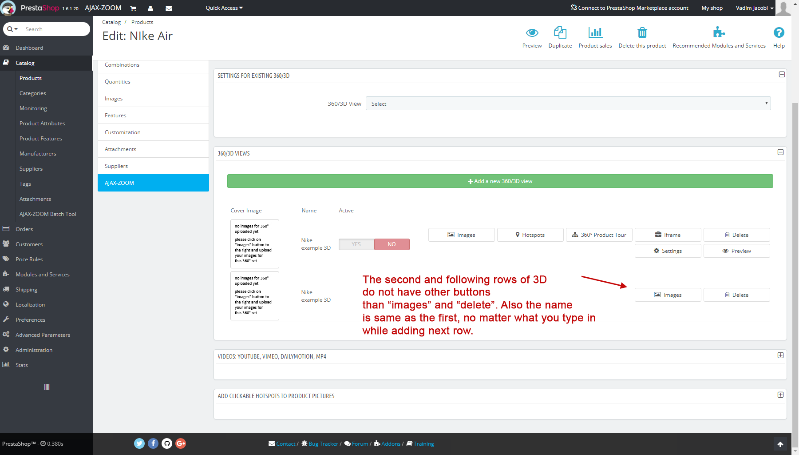Image resolution: width=799 pixels, height=455 pixels.
Task: Click the Duplicate product icon
Action: [560, 32]
